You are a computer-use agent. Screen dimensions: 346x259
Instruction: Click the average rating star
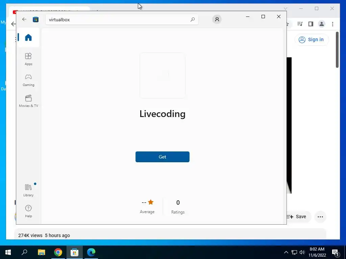[x=151, y=202]
